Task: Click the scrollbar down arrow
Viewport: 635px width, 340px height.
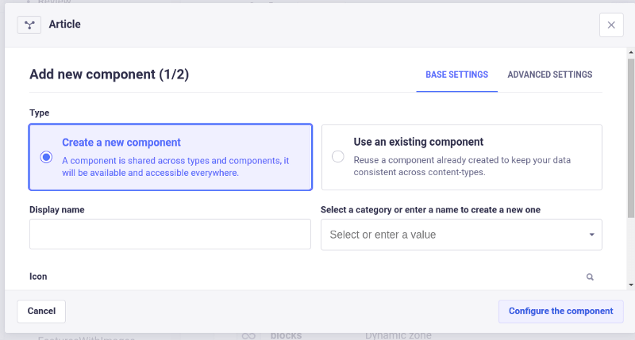Action: click(631, 284)
